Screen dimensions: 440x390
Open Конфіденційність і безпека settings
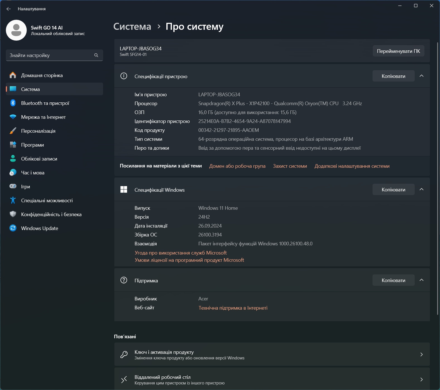pyautogui.click(x=54, y=214)
